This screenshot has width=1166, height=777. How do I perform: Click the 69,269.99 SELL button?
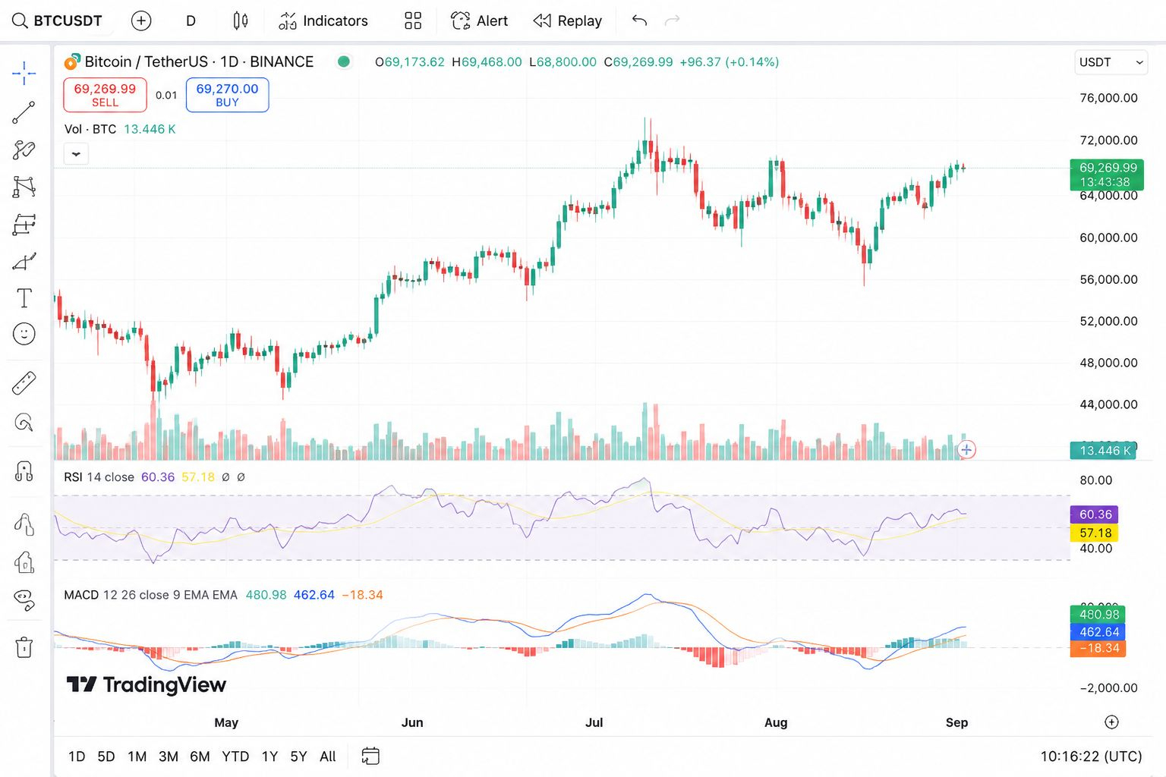[105, 95]
